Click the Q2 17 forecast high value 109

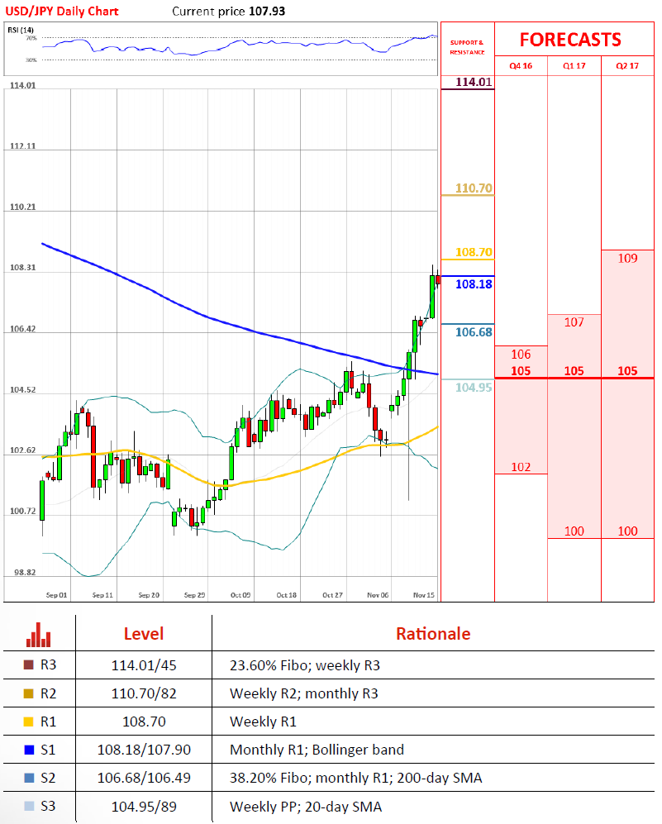point(627,259)
